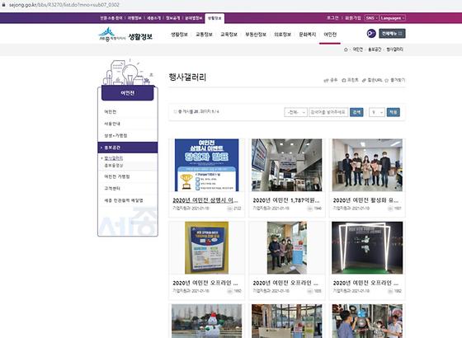Open title link 2020년 여민전 활성화 유...
Viewport: 462px width, 338px height.
click(365, 200)
